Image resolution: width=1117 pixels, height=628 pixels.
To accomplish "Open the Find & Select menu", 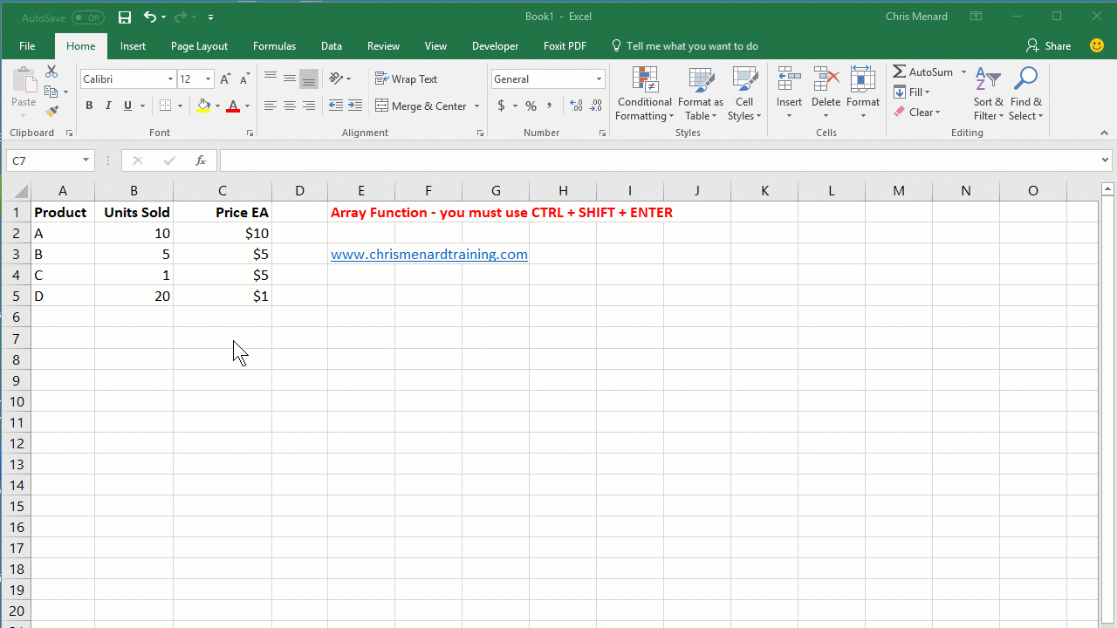I will (x=1026, y=94).
